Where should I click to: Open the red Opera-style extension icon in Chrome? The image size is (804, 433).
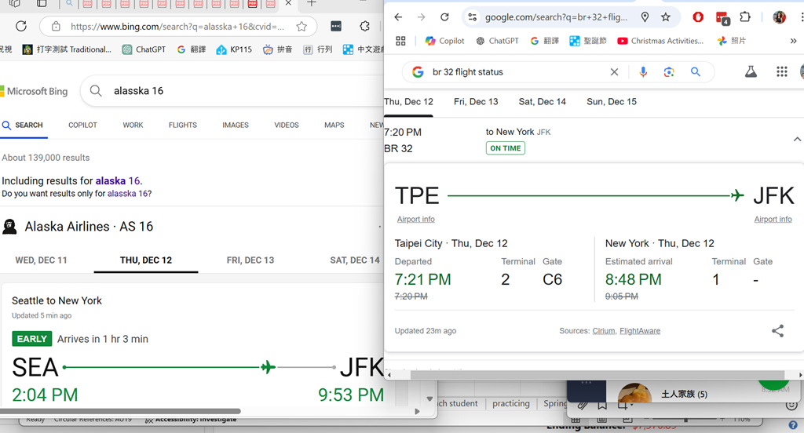pyautogui.click(x=698, y=17)
